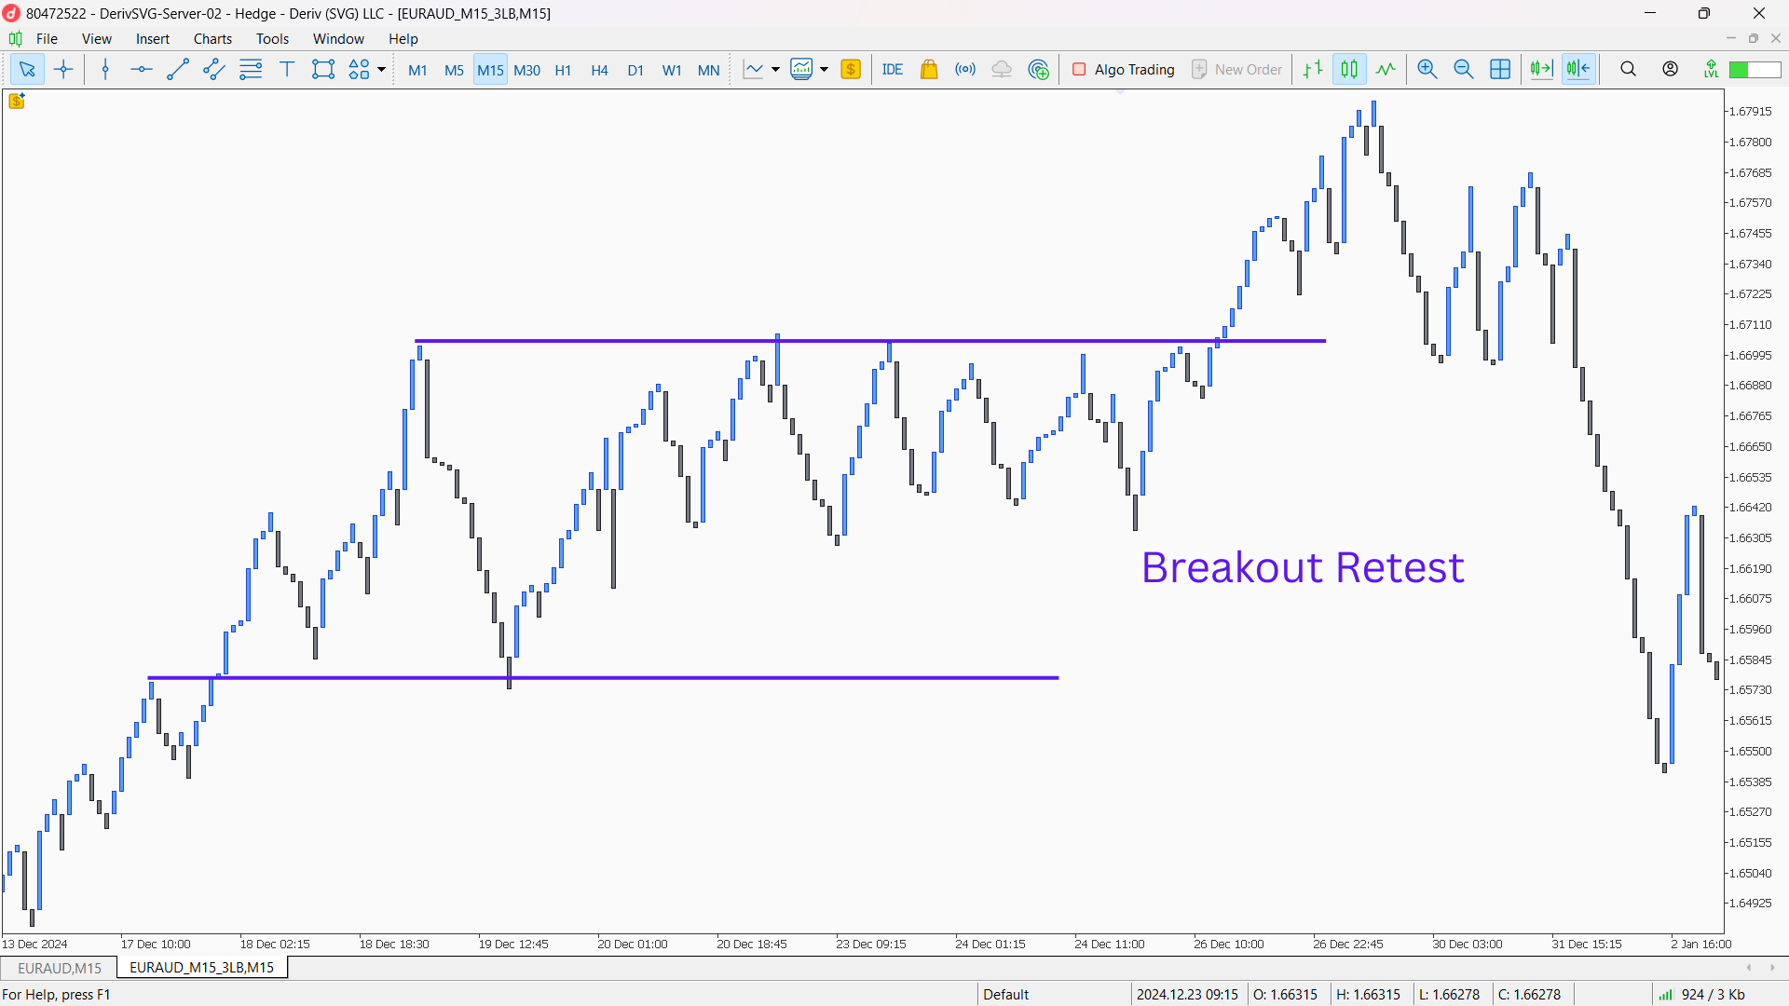Viewport: 1789px width, 1006px height.
Task: Click the green globe refresh icon
Action: [1039, 69]
